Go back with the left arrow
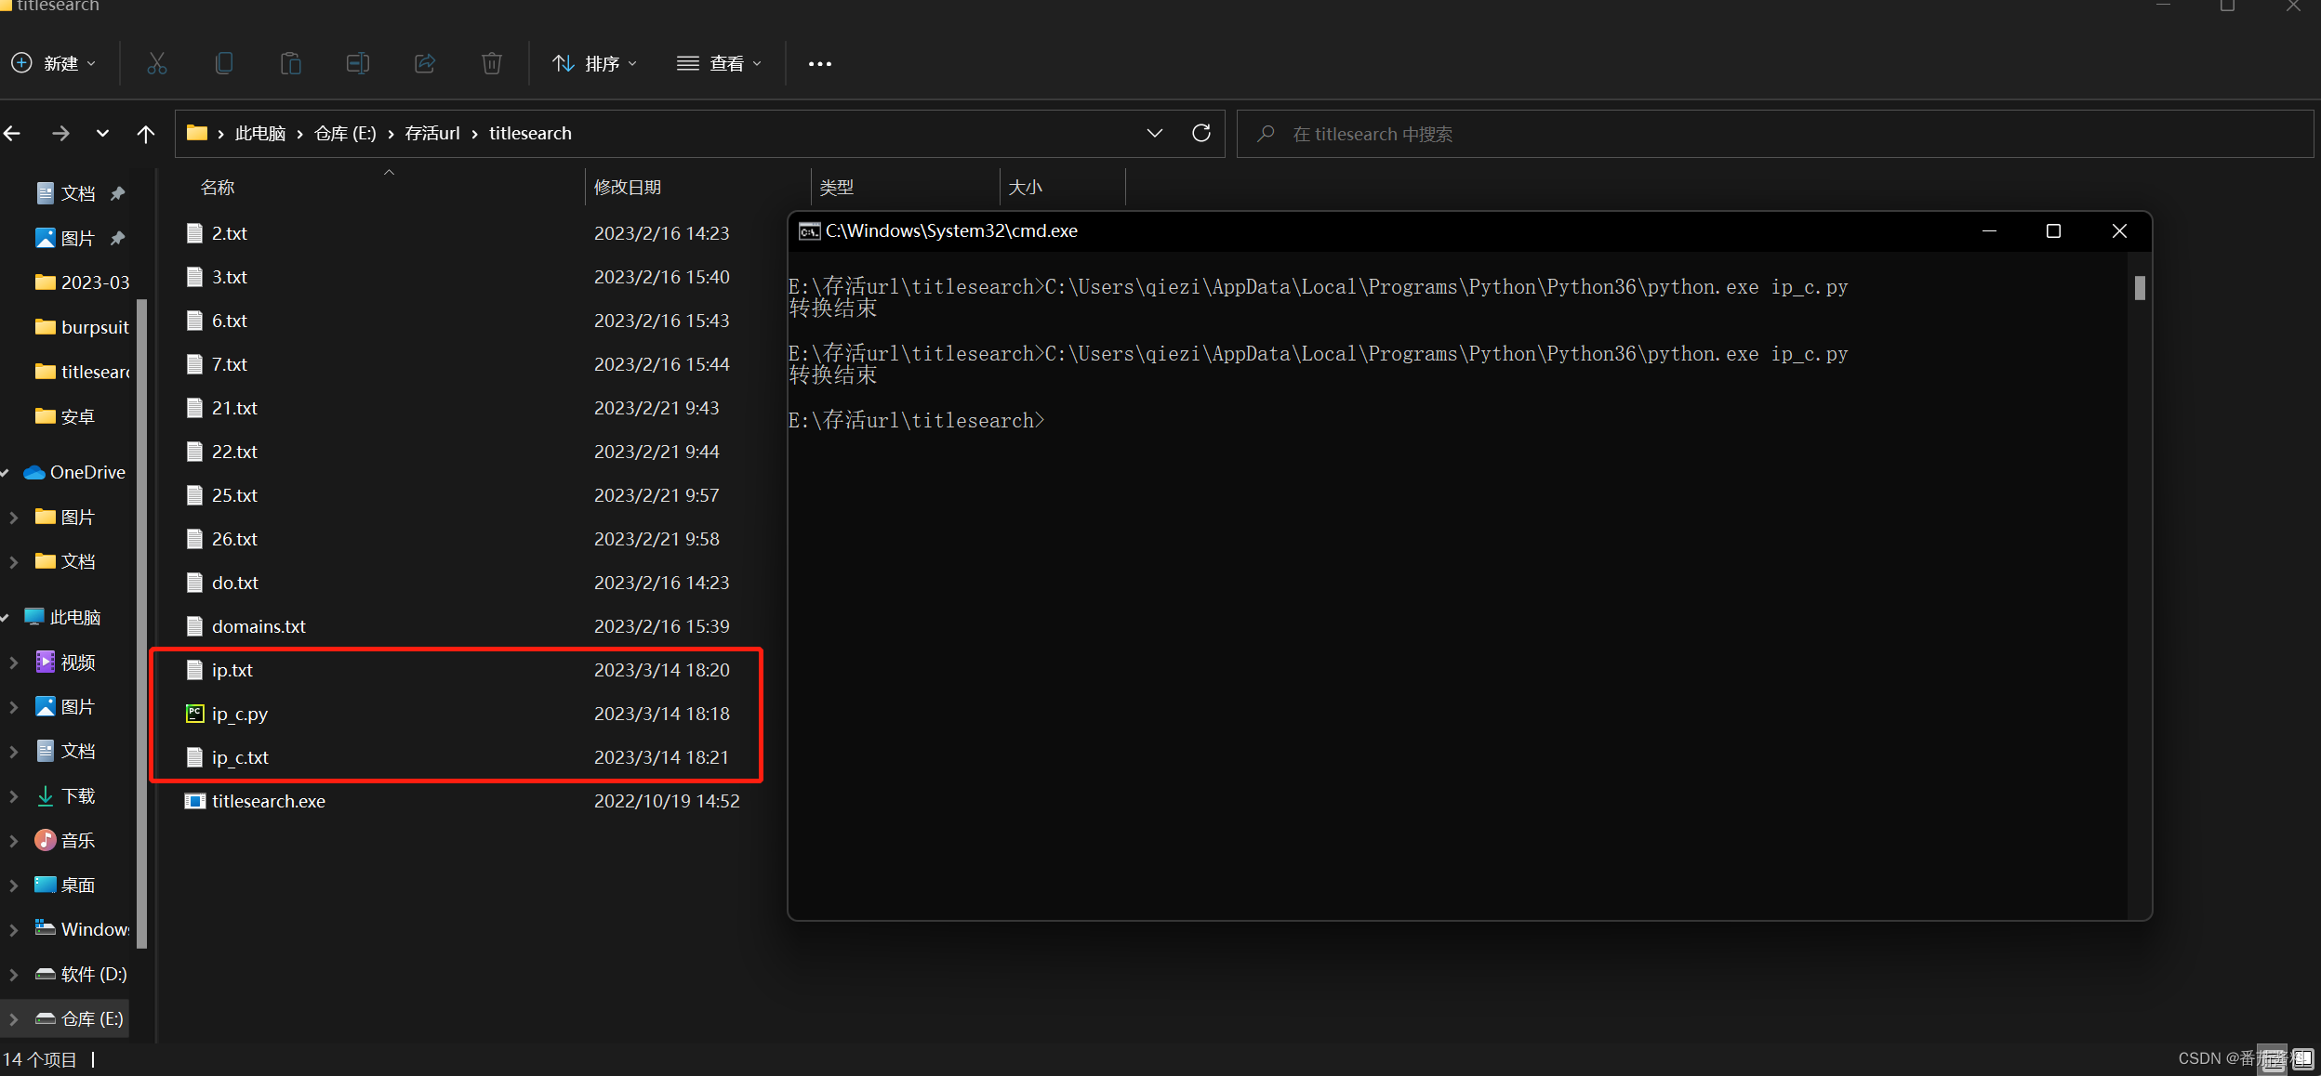Viewport: 2321px width, 1076px height. click(x=12, y=134)
